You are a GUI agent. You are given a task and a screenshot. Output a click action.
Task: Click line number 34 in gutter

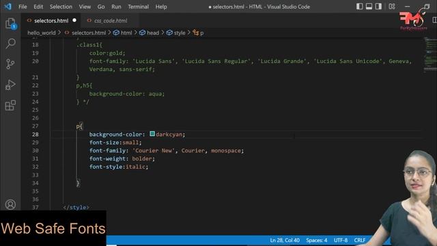(36, 183)
